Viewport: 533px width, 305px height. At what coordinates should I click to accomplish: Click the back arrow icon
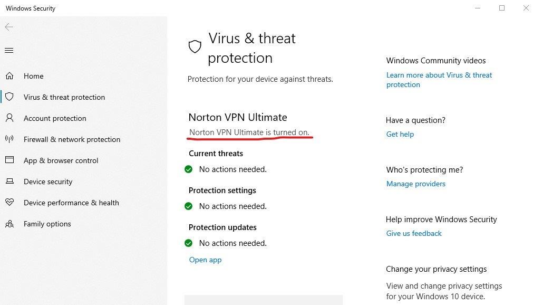coord(9,27)
